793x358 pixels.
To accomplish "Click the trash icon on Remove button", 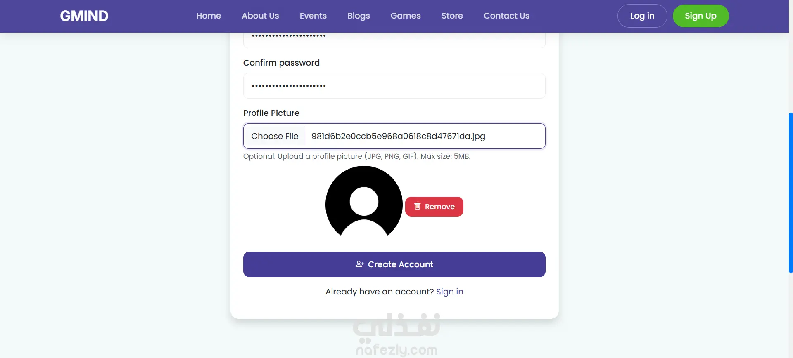I will tap(418, 206).
